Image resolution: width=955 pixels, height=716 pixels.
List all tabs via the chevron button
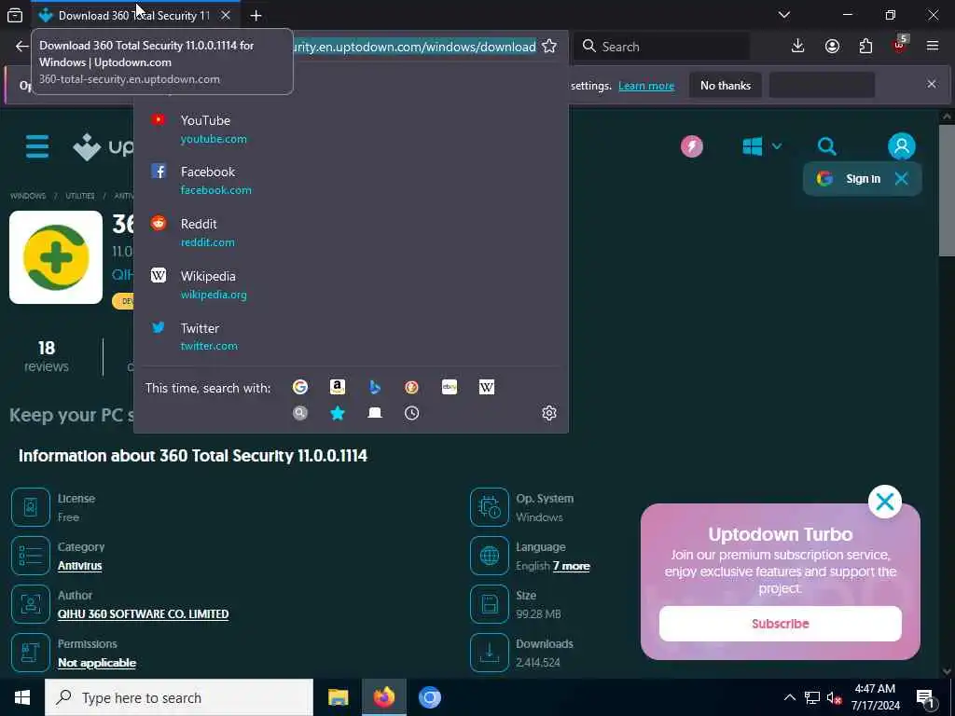click(x=784, y=15)
